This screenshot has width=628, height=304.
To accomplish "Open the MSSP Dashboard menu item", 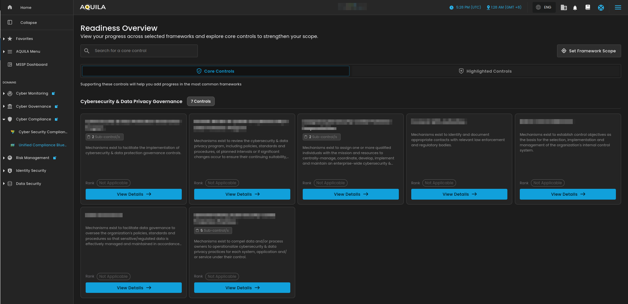I will click(x=31, y=64).
